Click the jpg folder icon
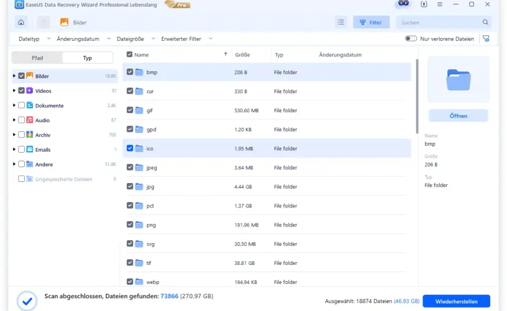This screenshot has height=311, width=507. click(139, 187)
